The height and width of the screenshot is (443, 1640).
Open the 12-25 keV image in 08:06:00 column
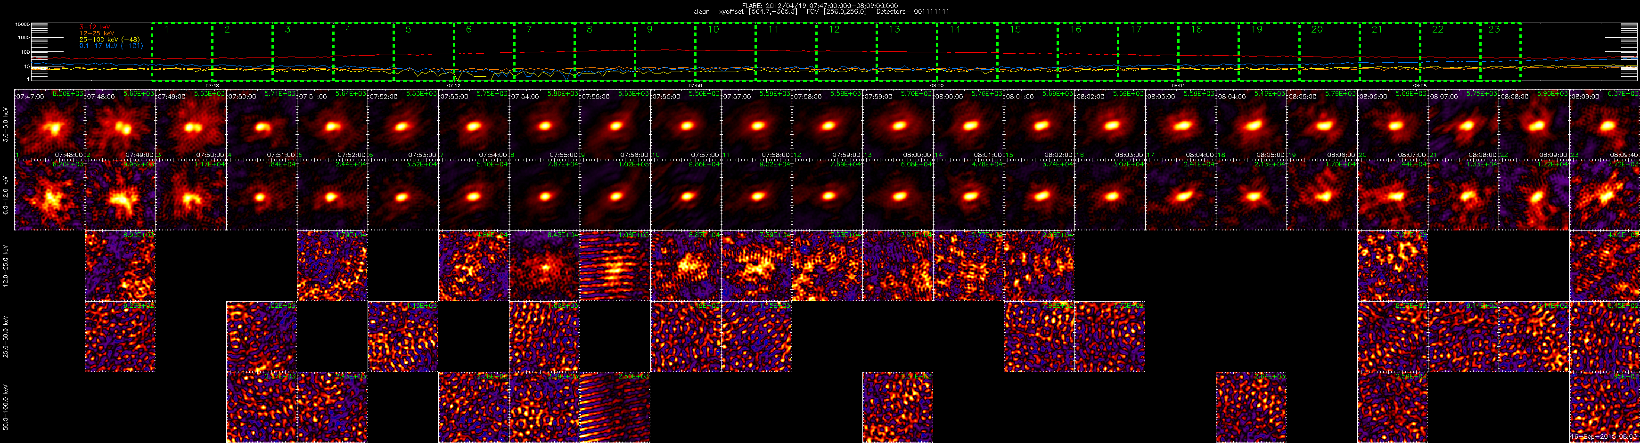tap(1392, 265)
